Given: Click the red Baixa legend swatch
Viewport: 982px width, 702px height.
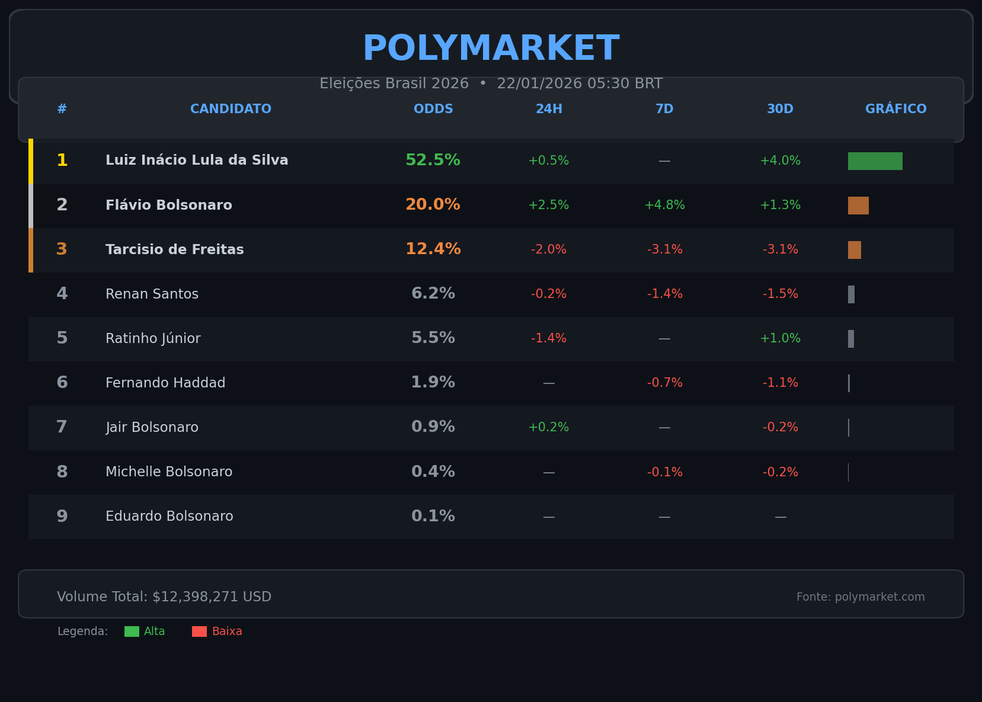Looking at the screenshot, I should click(199, 632).
